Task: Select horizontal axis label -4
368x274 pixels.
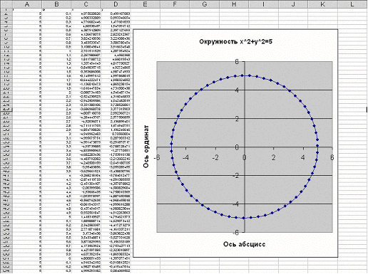Action: [185, 157]
